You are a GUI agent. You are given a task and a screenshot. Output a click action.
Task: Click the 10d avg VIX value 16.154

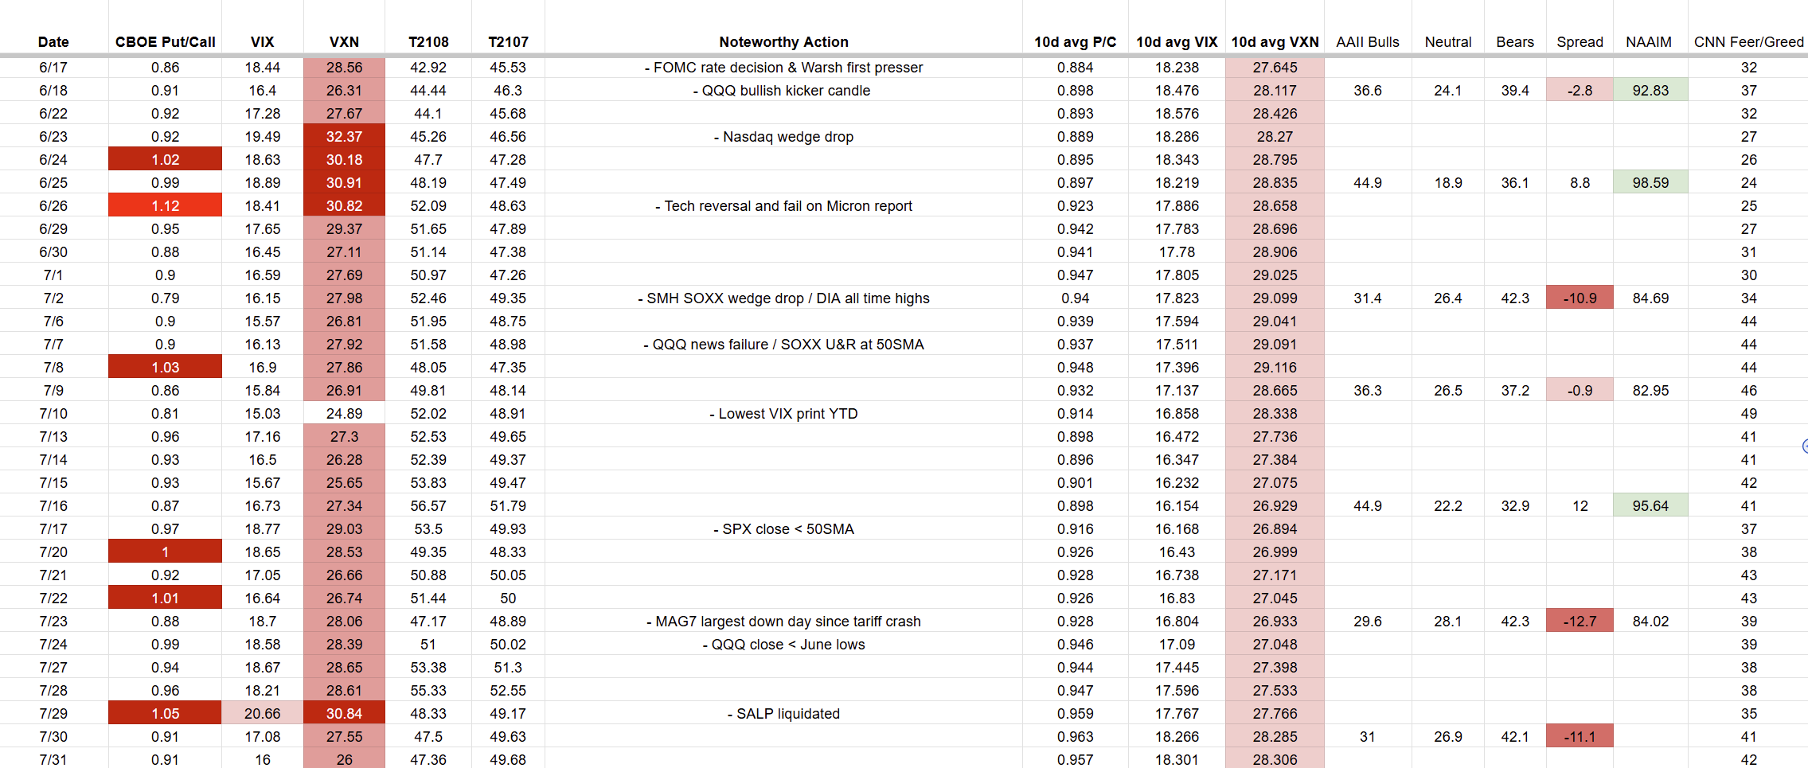click(1177, 506)
